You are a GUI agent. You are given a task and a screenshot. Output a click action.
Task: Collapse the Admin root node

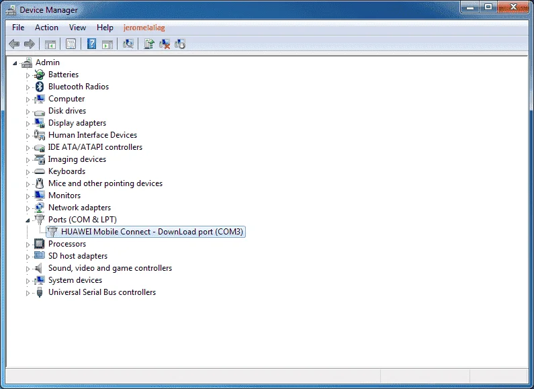click(x=15, y=63)
